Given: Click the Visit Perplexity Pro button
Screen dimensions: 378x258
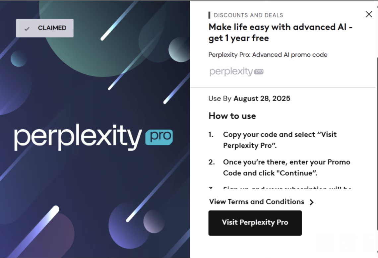Looking at the screenshot, I should [x=255, y=223].
